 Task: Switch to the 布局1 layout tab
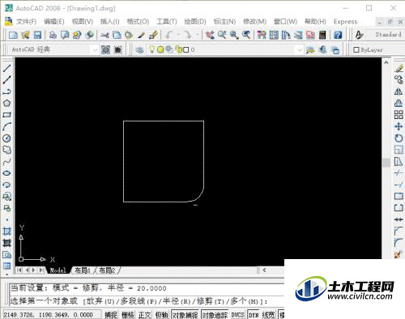point(83,270)
